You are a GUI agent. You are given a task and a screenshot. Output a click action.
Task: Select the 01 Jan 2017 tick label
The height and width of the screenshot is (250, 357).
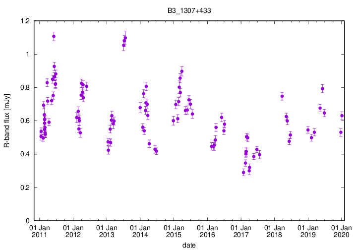point(240,231)
